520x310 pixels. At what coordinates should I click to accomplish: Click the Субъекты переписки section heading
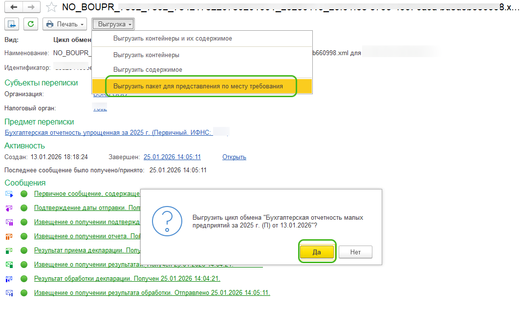tap(41, 83)
